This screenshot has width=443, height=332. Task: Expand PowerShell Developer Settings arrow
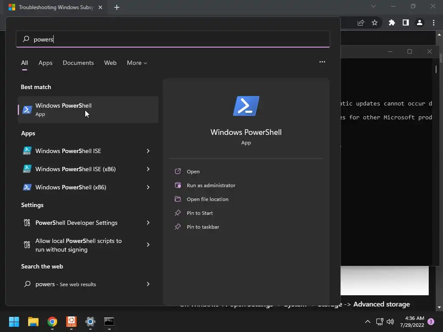pyautogui.click(x=148, y=223)
